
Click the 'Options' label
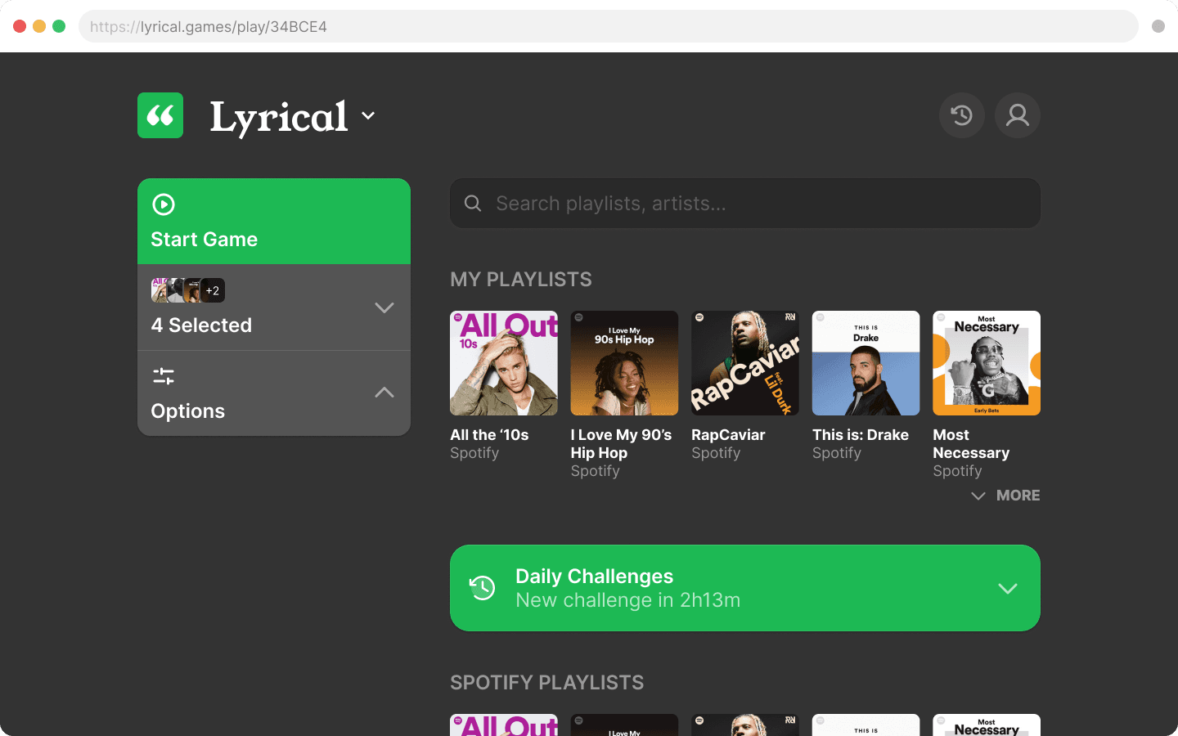(x=187, y=411)
